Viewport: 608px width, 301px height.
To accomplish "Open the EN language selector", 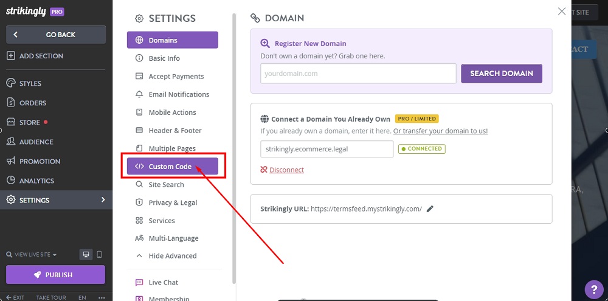I will pyautogui.click(x=82, y=297).
